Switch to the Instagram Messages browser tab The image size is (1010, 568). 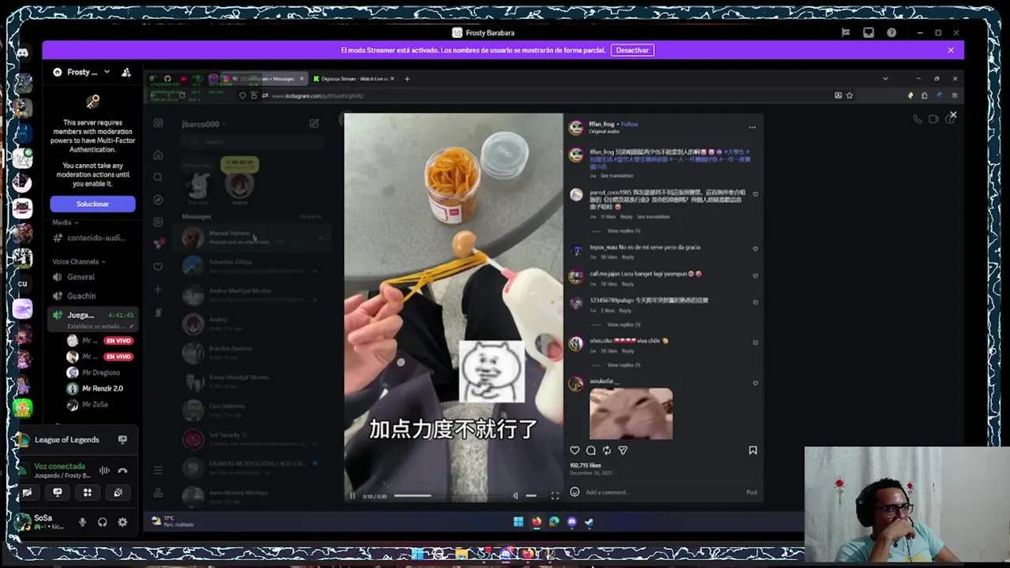[267, 79]
